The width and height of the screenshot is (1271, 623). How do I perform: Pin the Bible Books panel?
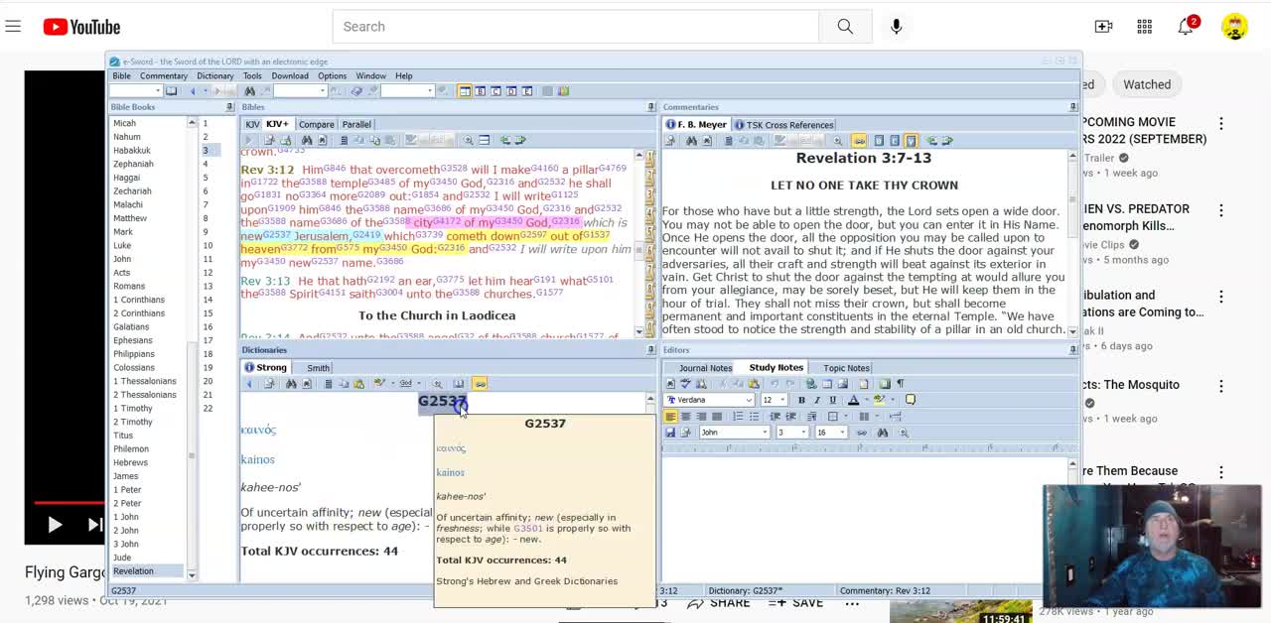pos(229,107)
